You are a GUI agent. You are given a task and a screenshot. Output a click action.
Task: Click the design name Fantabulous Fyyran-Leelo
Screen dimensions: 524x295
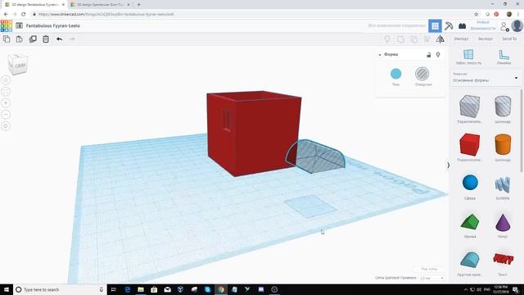pos(52,25)
